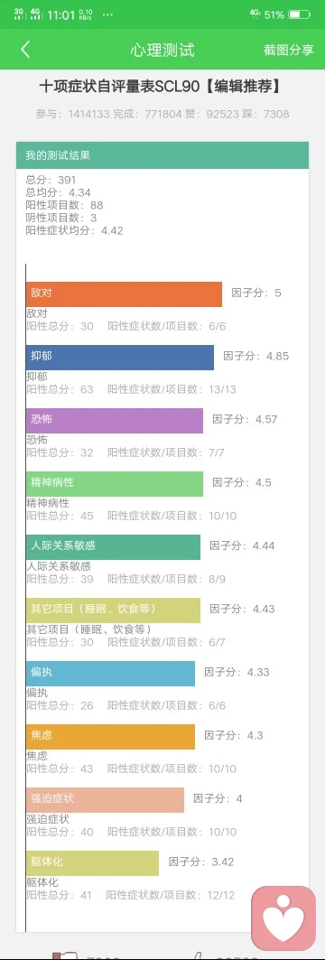Select the sky-blue 偏执 bar
The height and width of the screenshot is (960, 325).
tap(110, 674)
